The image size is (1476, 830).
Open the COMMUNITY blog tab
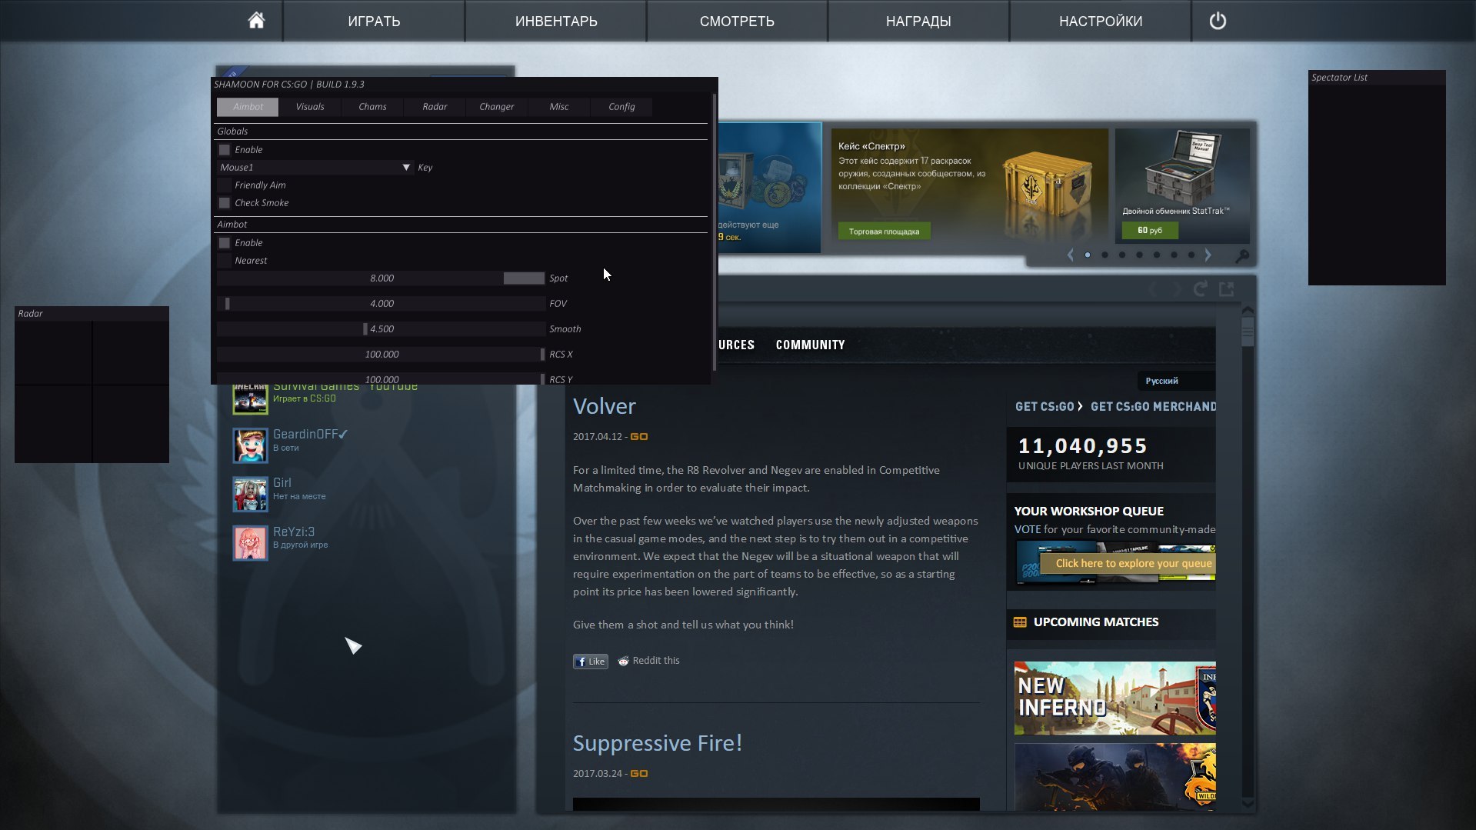click(x=810, y=345)
